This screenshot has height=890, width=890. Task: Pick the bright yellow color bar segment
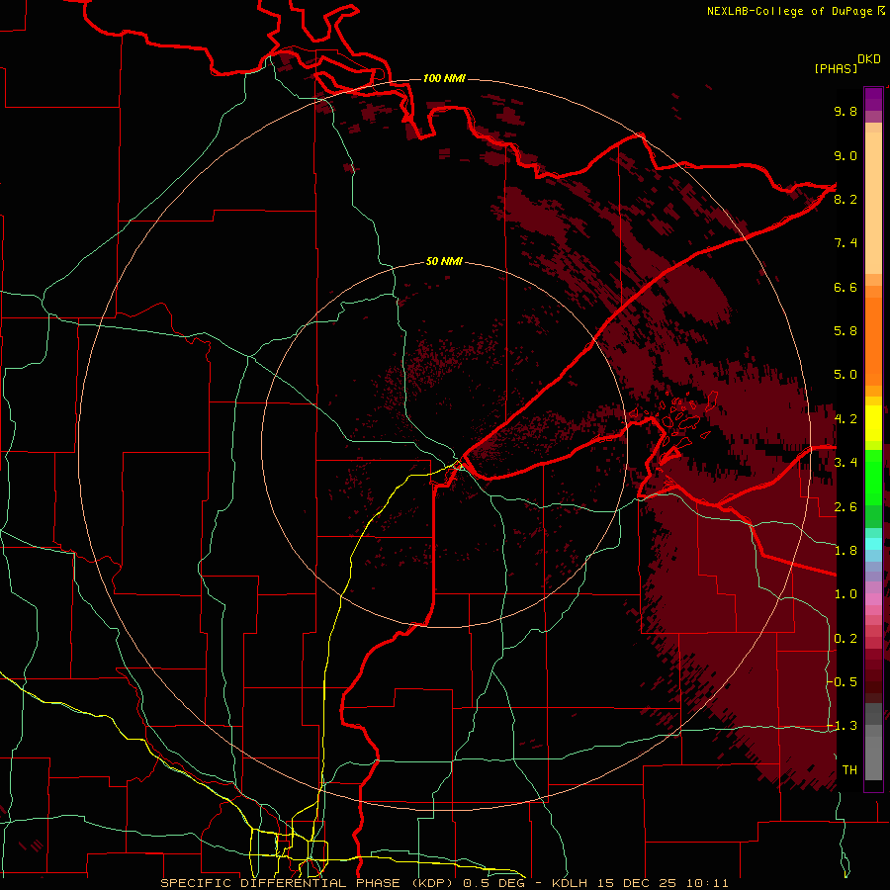point(873,423)
